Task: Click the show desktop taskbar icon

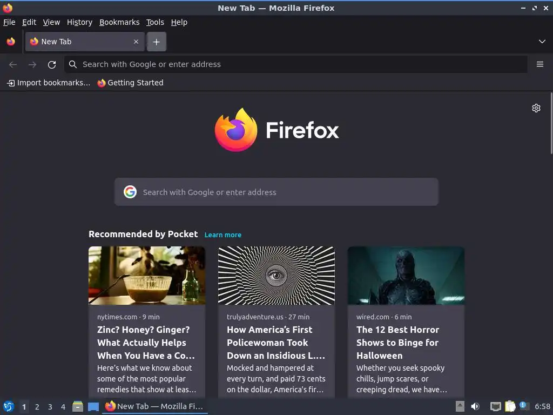Action: [93, 407]
